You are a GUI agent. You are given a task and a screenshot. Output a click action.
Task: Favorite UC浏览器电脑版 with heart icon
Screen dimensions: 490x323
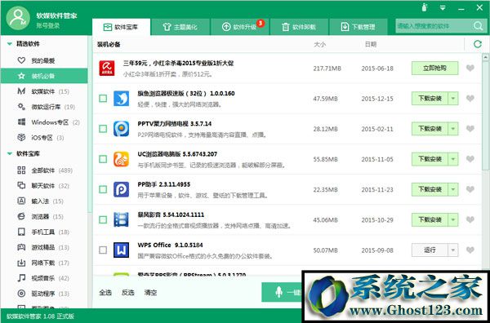tap(470, 159)
